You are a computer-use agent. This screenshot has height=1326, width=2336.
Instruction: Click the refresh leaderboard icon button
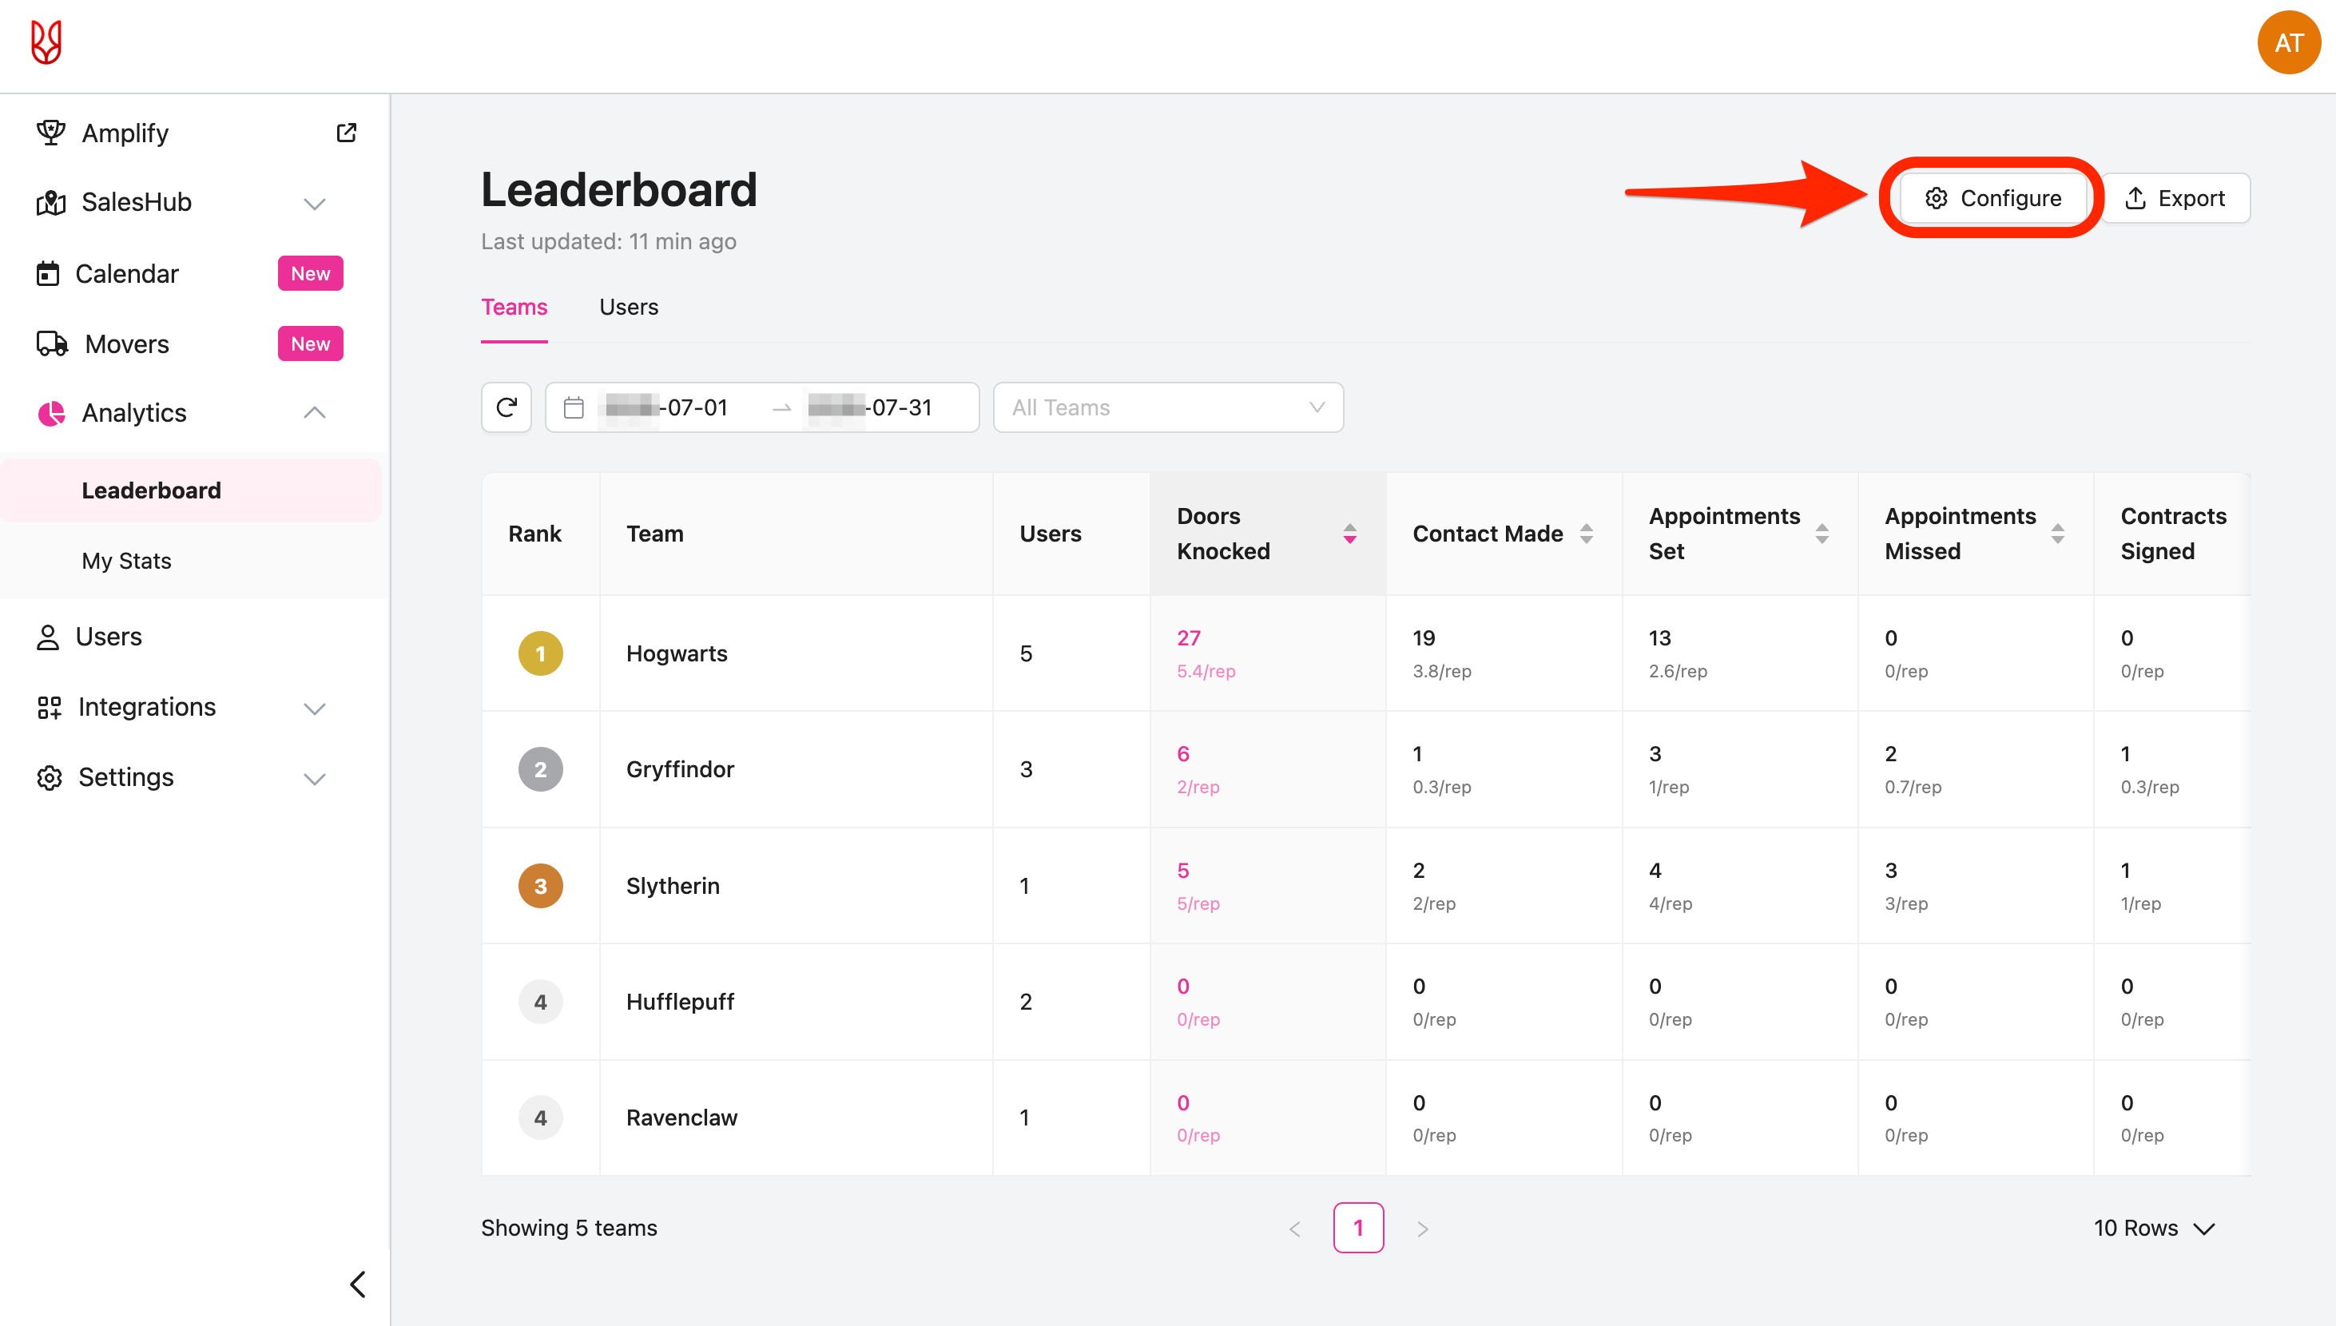pos(507,407)
